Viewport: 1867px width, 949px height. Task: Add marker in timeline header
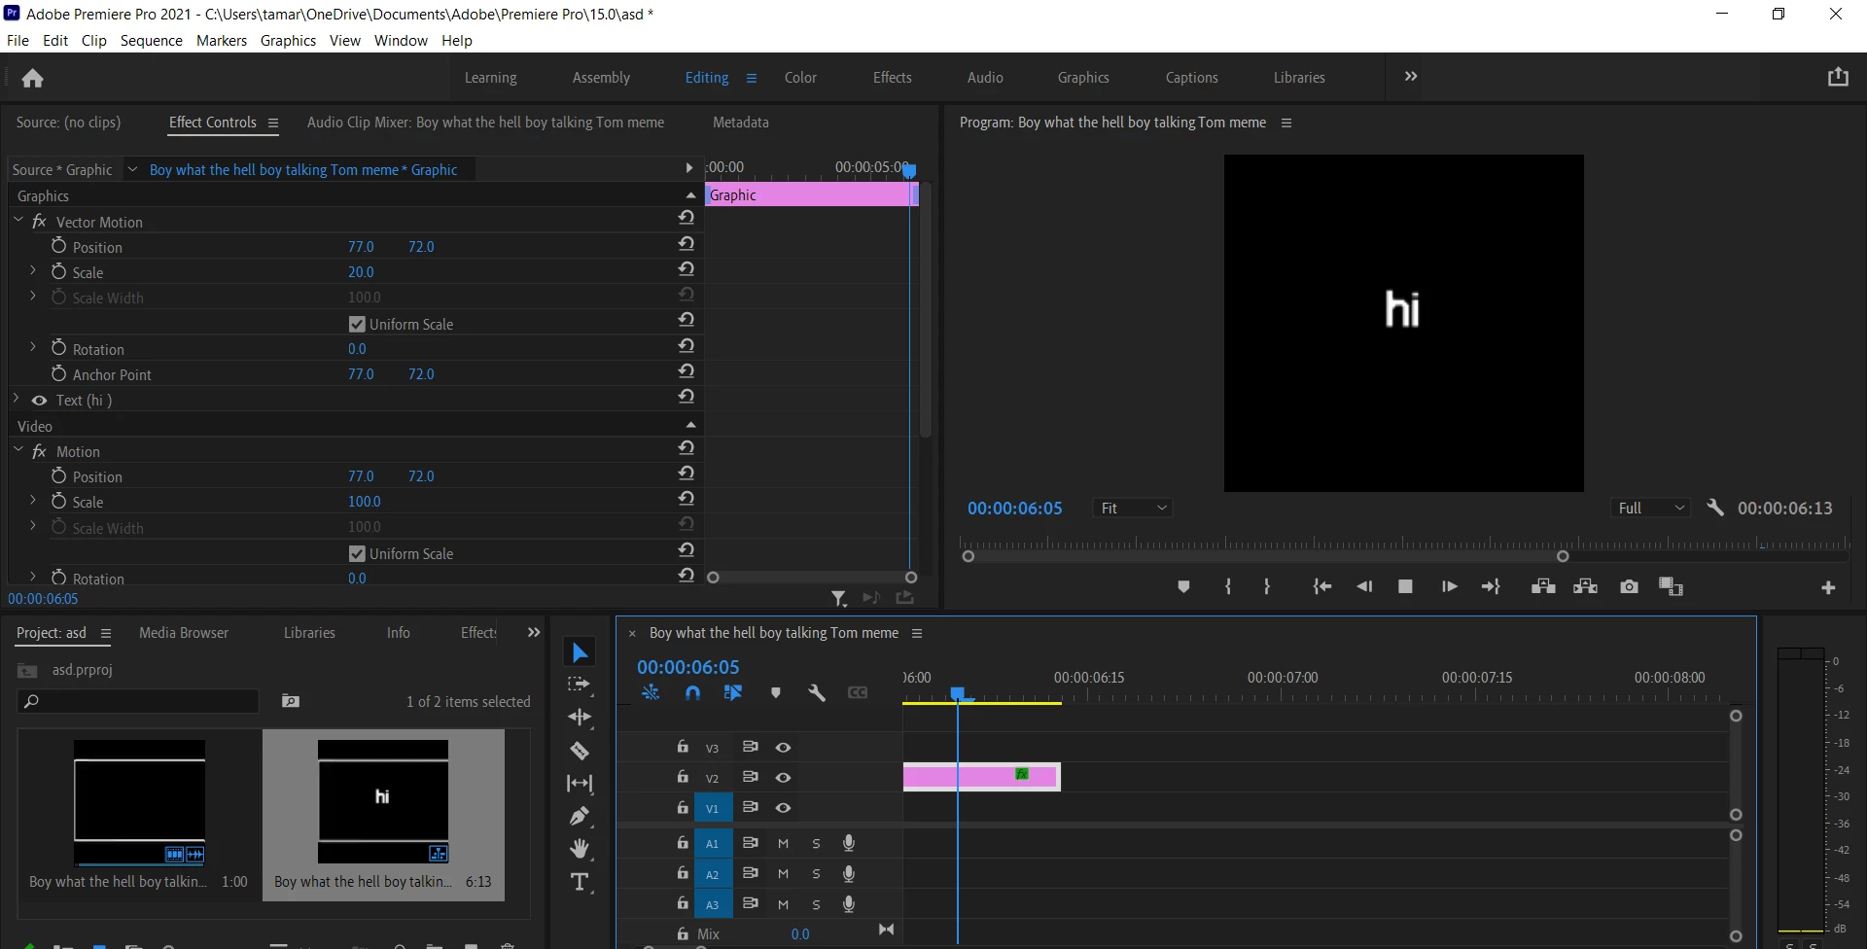coord(775,692)
